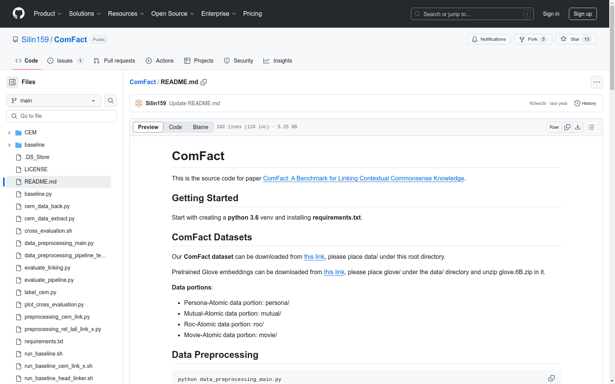The width and height of the screenshot is (615, 384).
Task: Copy raw file contents icon
Action: pos(567,127)
